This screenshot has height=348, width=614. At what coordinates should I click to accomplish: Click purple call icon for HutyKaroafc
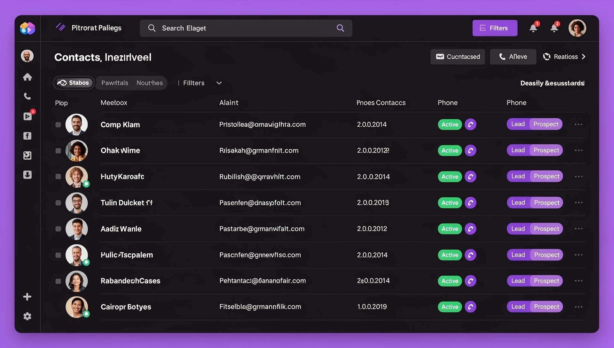[470, 177]
